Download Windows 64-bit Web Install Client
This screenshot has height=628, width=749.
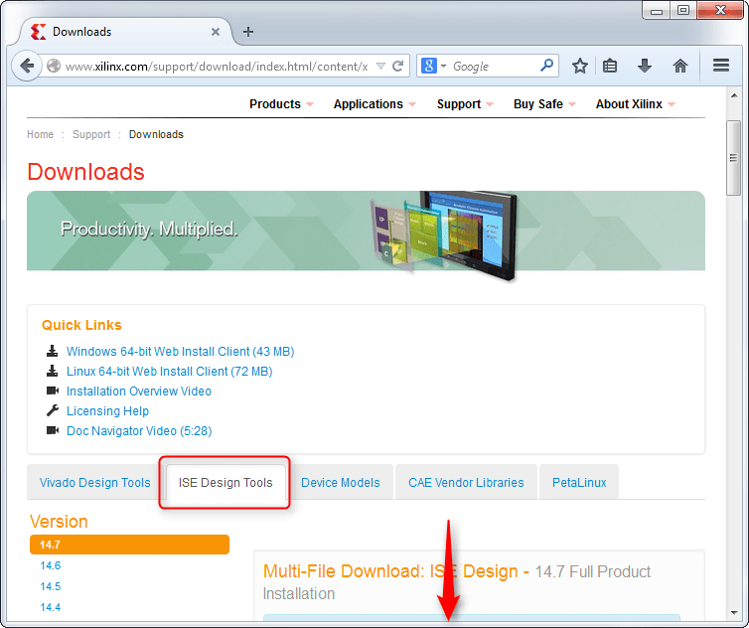pyautogui.click(x=180, y=352)
